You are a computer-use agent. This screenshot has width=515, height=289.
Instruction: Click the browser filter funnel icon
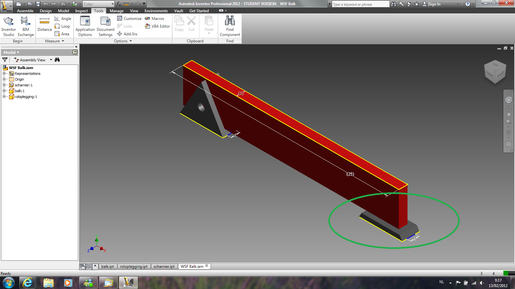tap(5, 60)
